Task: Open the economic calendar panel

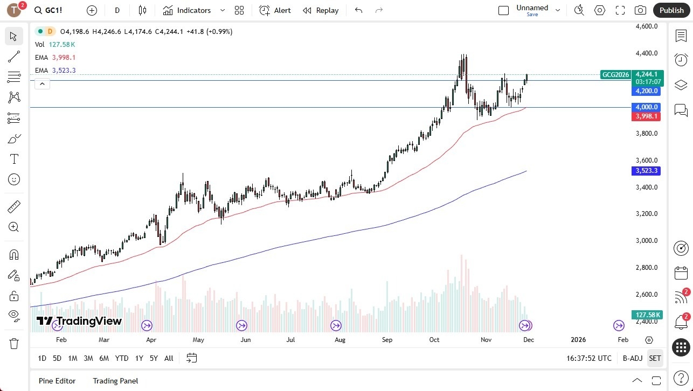Action: click(x=681, y=274)
